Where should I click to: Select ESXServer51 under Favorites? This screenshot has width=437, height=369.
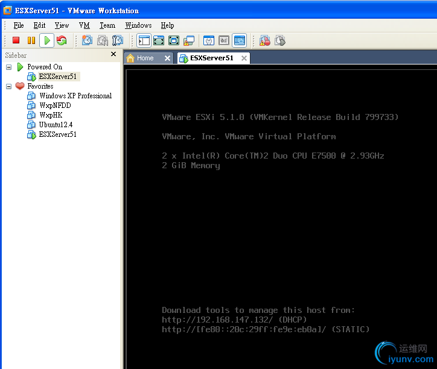(57, 134)
